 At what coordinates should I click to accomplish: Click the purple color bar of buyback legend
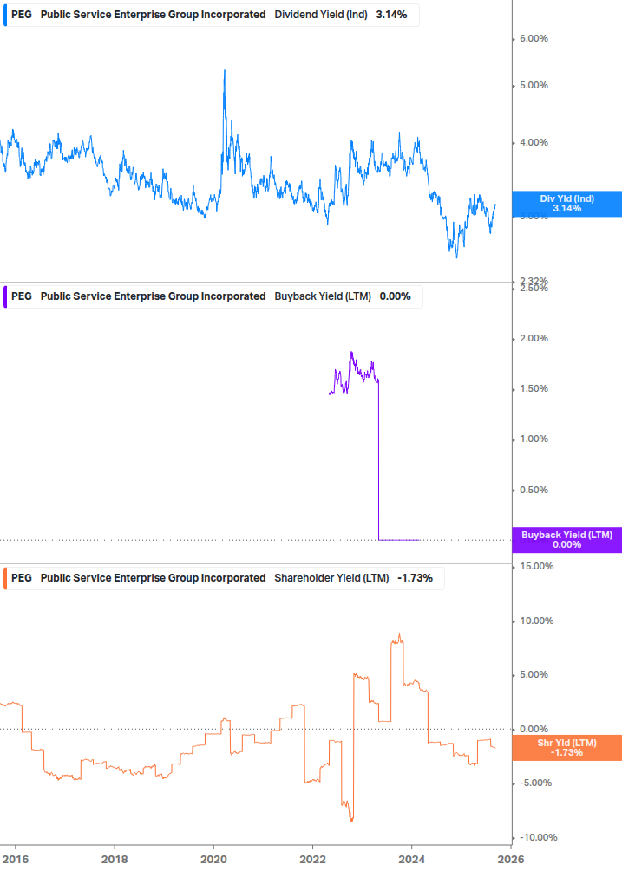5,296
